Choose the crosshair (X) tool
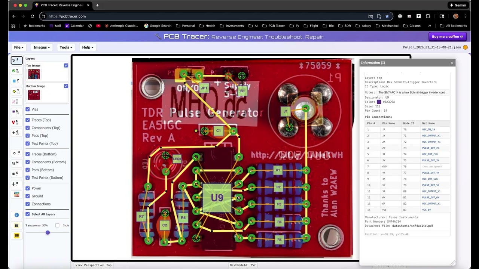 (x=16, y=184)
